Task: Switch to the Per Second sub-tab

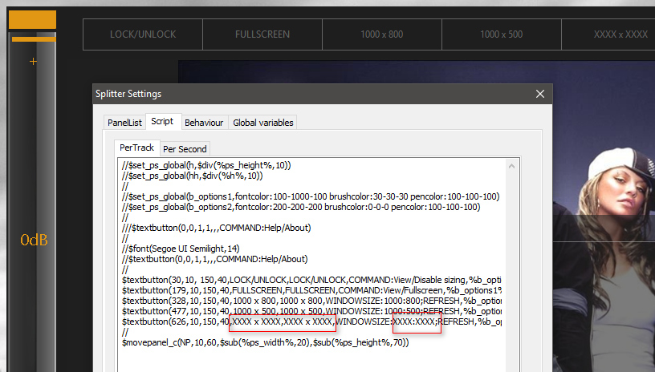Action: [x=185, y=148]
